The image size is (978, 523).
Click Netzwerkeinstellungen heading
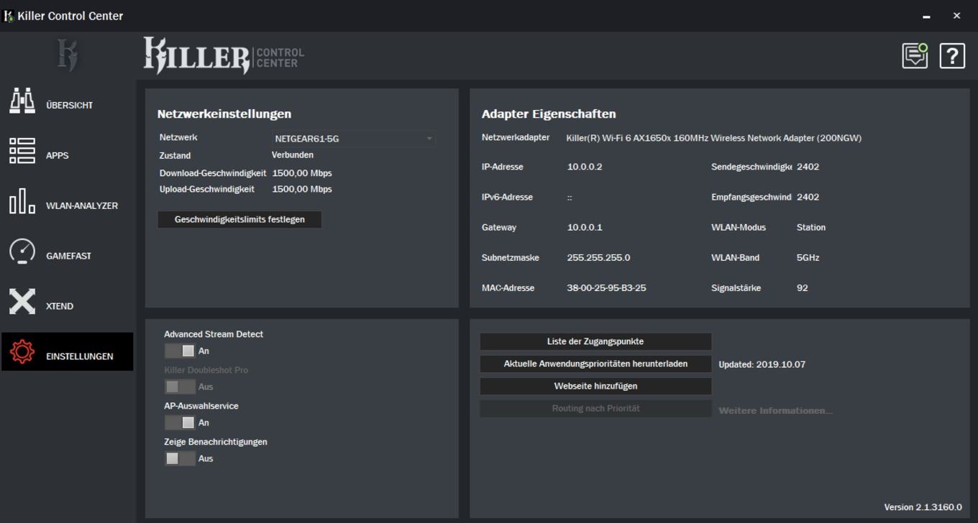[224, 114]
